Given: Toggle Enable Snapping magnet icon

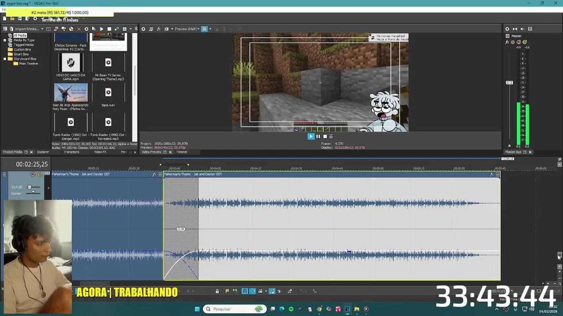Looking at the screenshot, I should tap(245, 291).
